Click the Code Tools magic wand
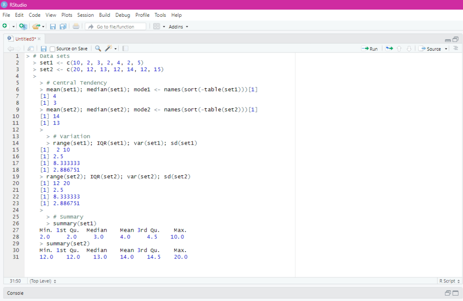This screenshot has width=463, height=301. point(109,49)
